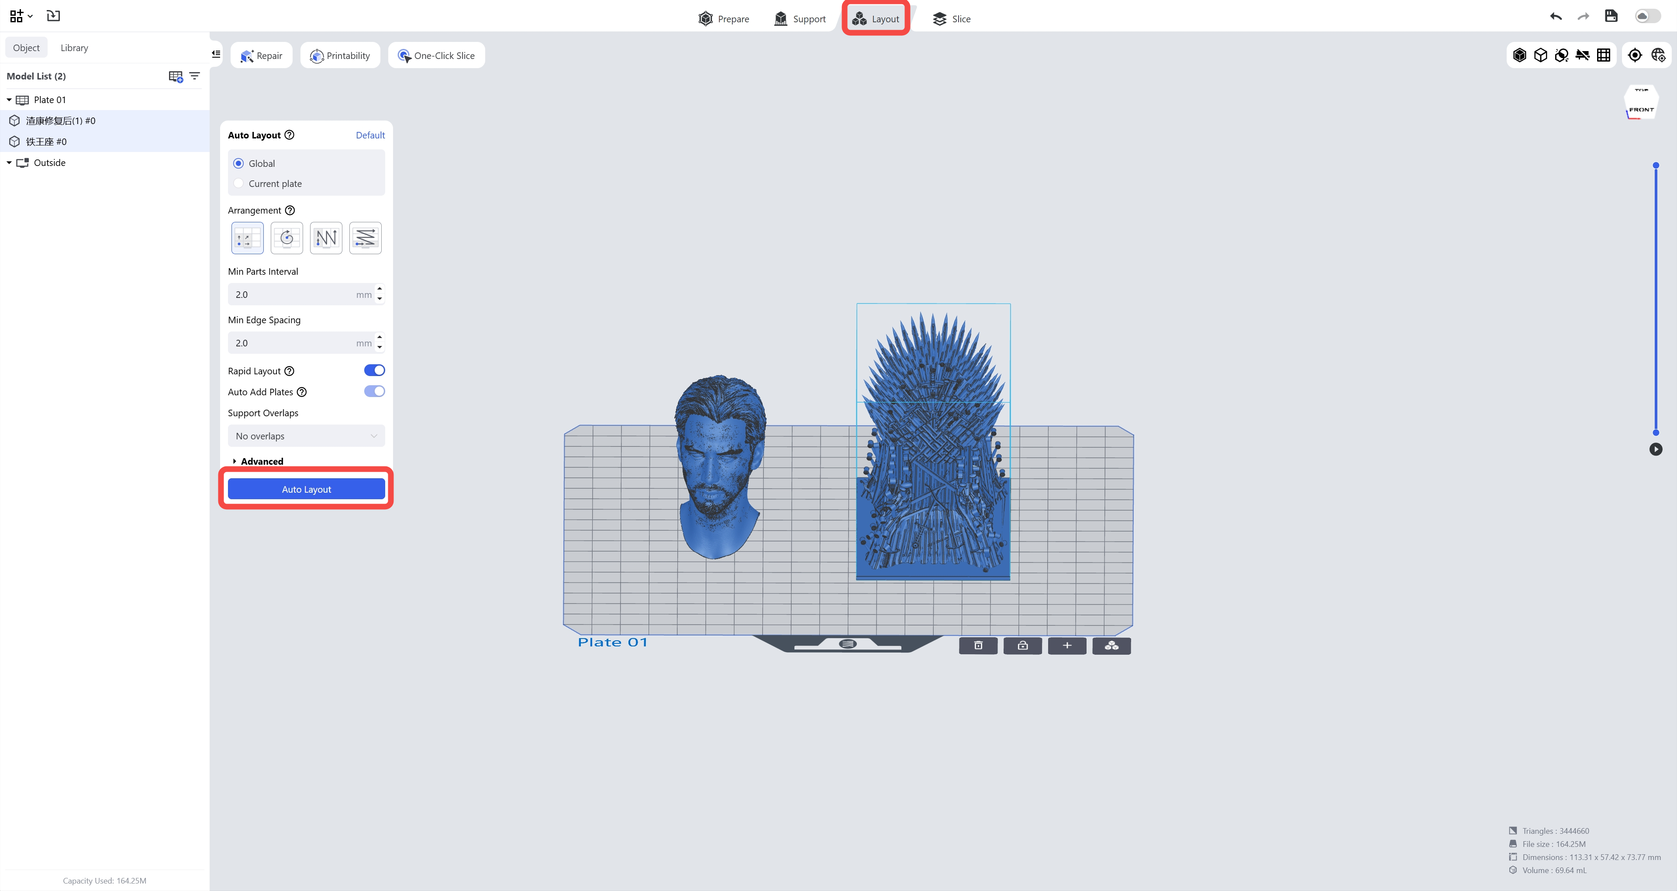Click the slicer logo on the plate front

(x=848, y=643)
